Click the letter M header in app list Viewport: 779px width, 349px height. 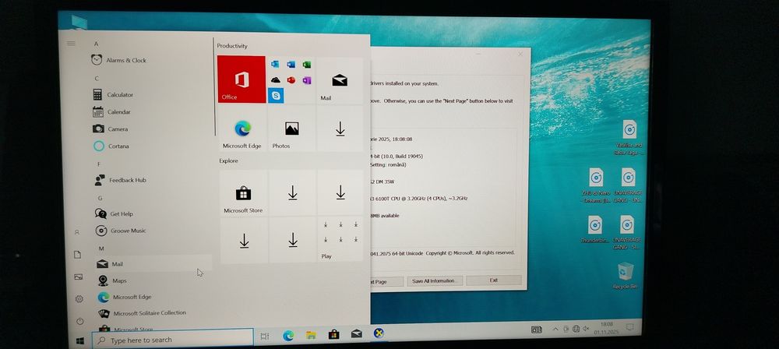pyautogui.click(x=101, y=248)
